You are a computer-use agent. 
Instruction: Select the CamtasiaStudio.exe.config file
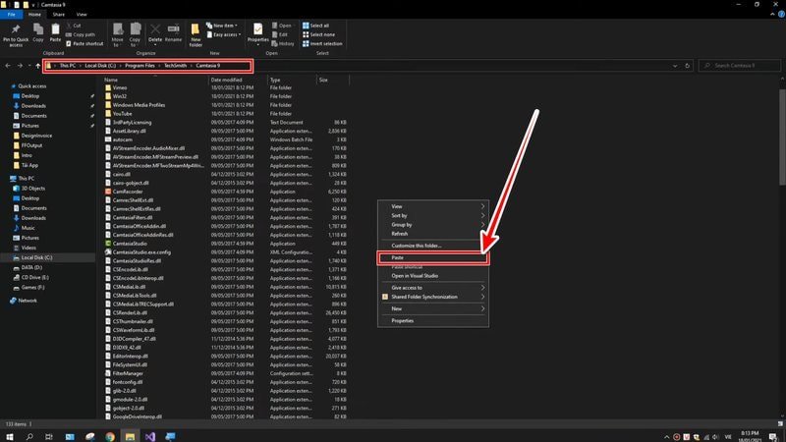pyautogui.click(x=141, y=252)
